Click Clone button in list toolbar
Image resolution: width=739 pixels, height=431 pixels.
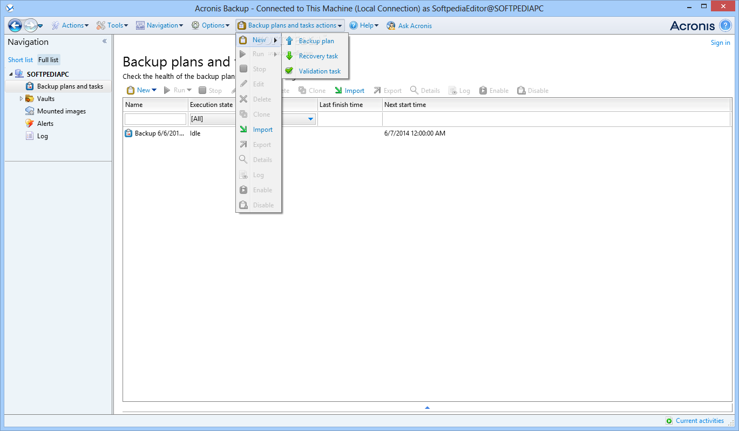coord(312,91)
